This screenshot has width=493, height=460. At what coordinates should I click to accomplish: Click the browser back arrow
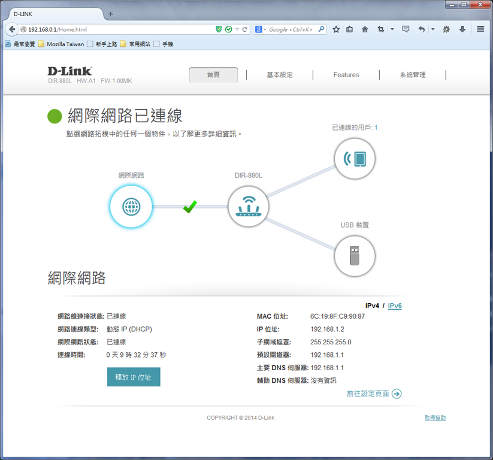[x=12, y=29]
